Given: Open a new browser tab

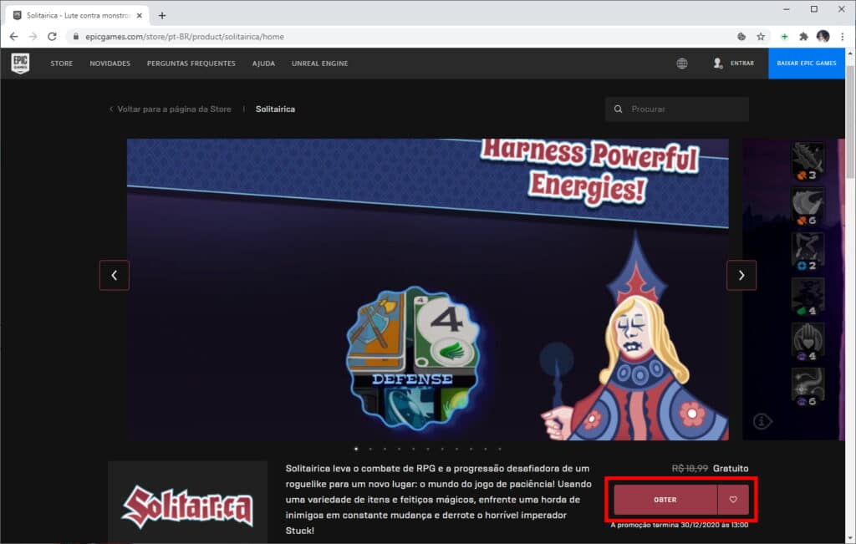Looking at the screenshot, I should pos(162,15).
